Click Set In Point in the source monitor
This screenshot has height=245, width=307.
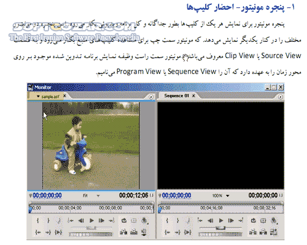37,221
